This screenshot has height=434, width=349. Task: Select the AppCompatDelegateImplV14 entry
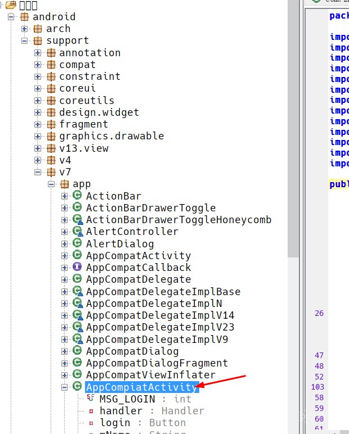[x=160, y=315]
